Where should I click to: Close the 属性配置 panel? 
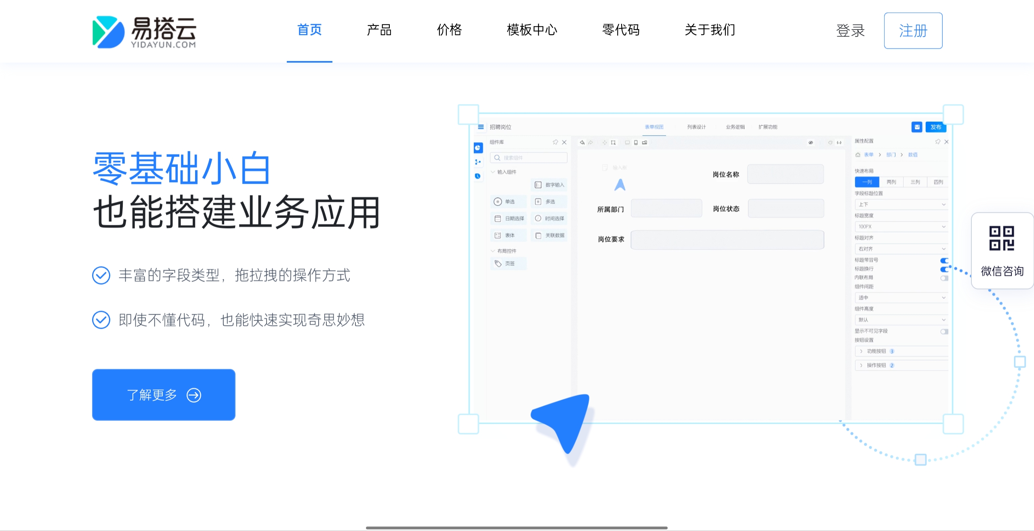pyautogui.click(x=946, y=142)
